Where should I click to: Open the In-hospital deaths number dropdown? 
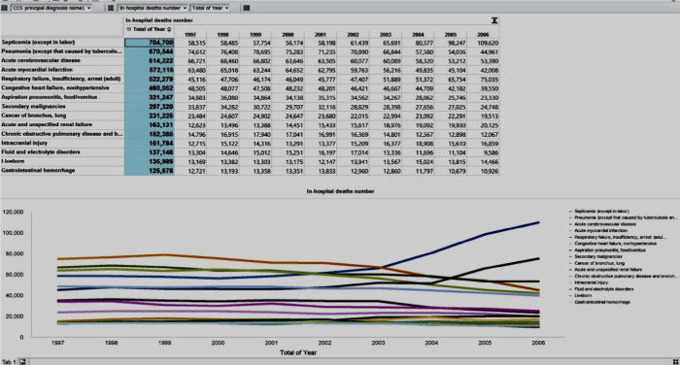(x=153, y=8)
